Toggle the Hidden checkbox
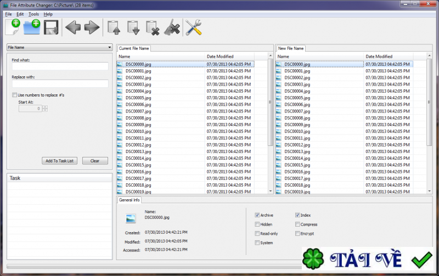439x276 pixels. pos(257,224)
